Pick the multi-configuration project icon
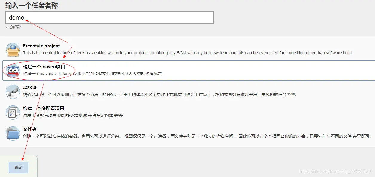Viewport: 375px width, 177px height. click(x=13, y=112)
